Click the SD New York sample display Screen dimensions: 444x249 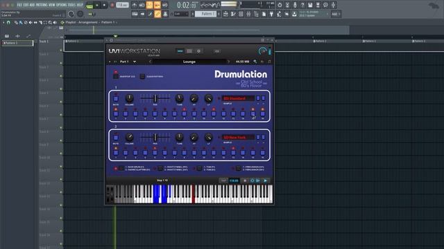(x=237, y=137)
